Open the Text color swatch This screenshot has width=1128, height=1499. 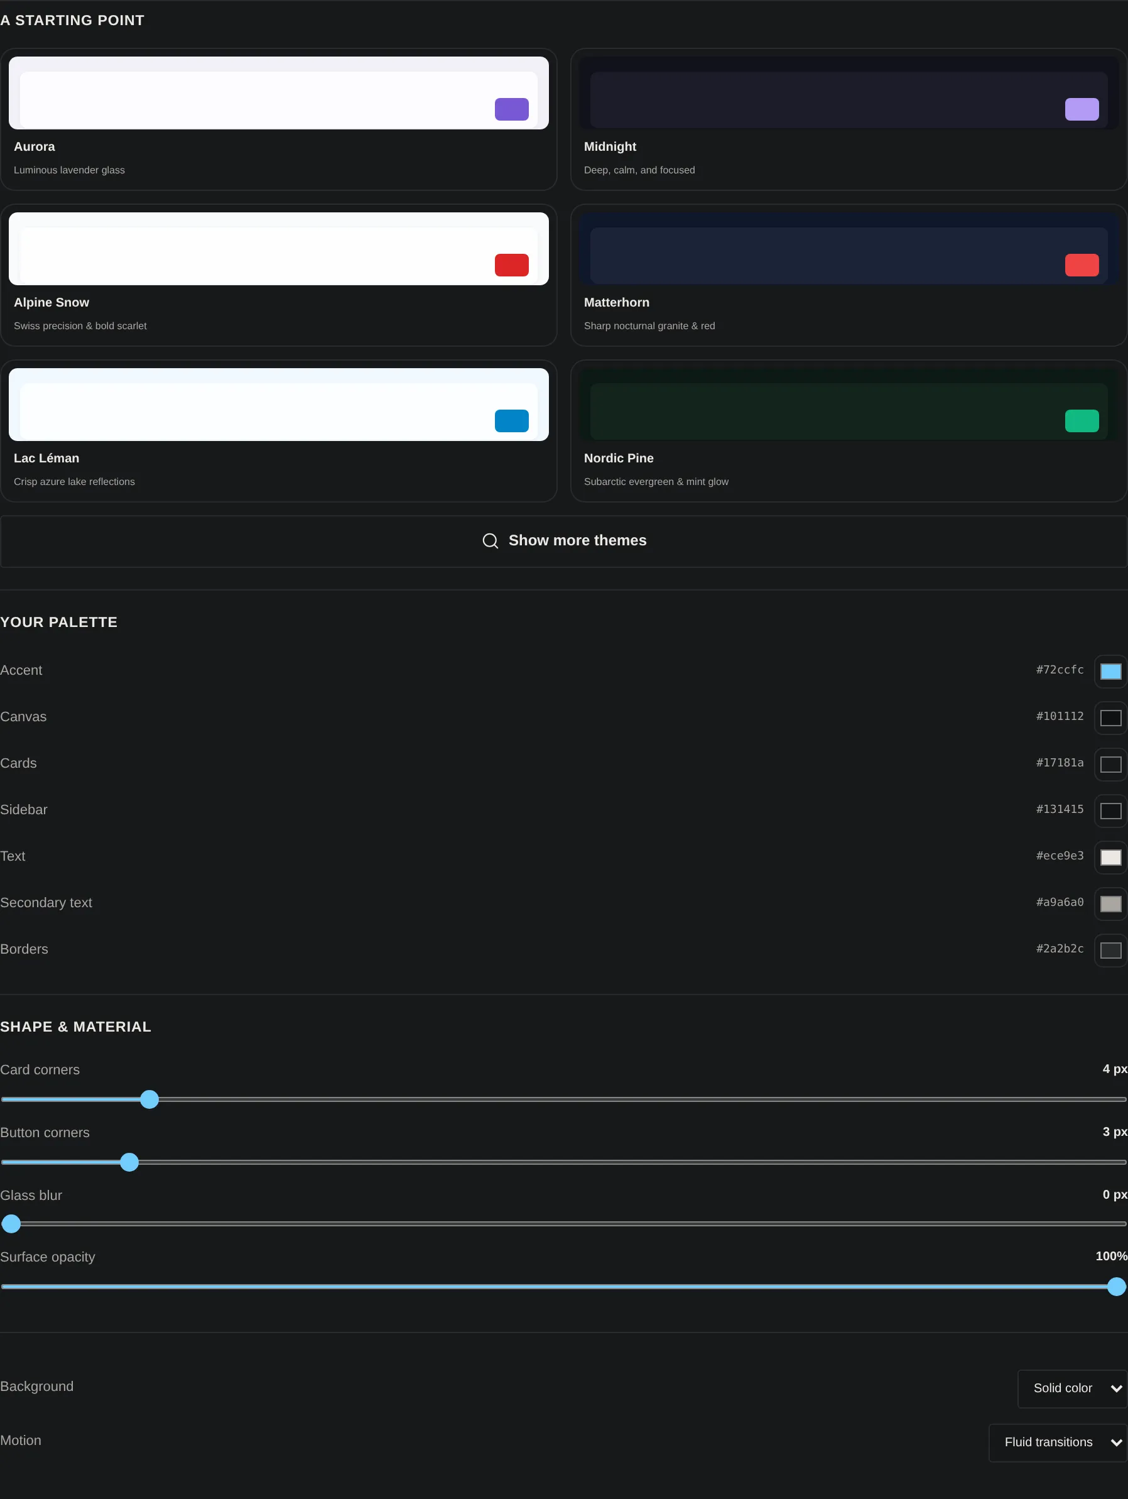coord(1110,858)
